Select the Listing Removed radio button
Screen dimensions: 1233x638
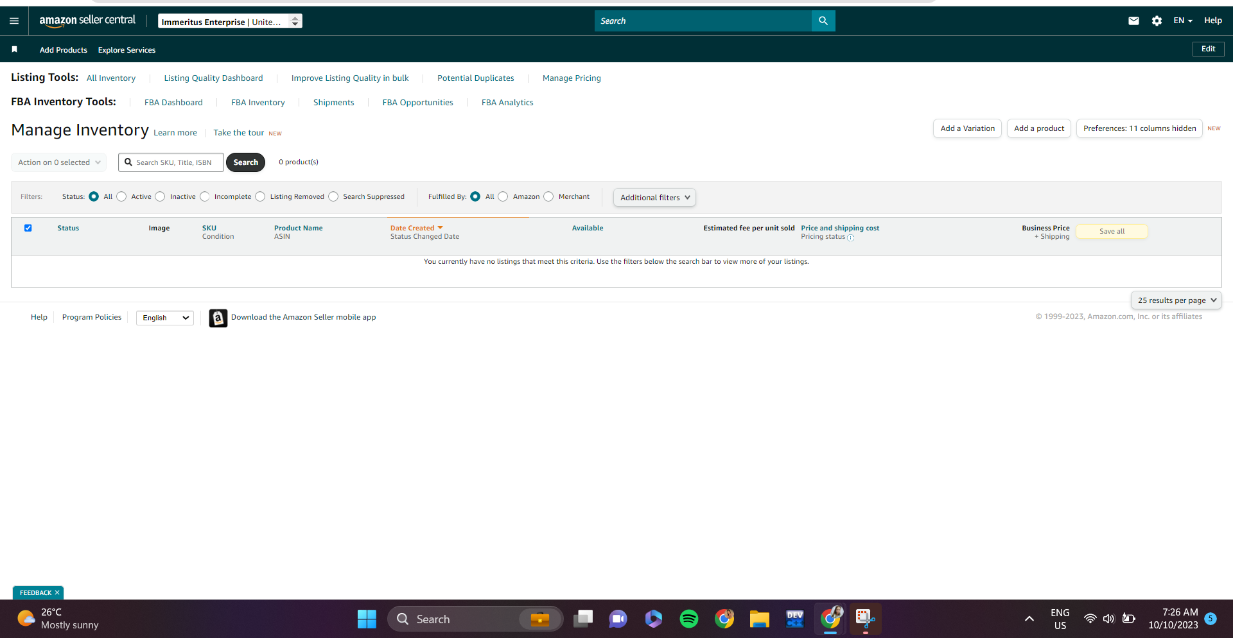pos(260,196)
